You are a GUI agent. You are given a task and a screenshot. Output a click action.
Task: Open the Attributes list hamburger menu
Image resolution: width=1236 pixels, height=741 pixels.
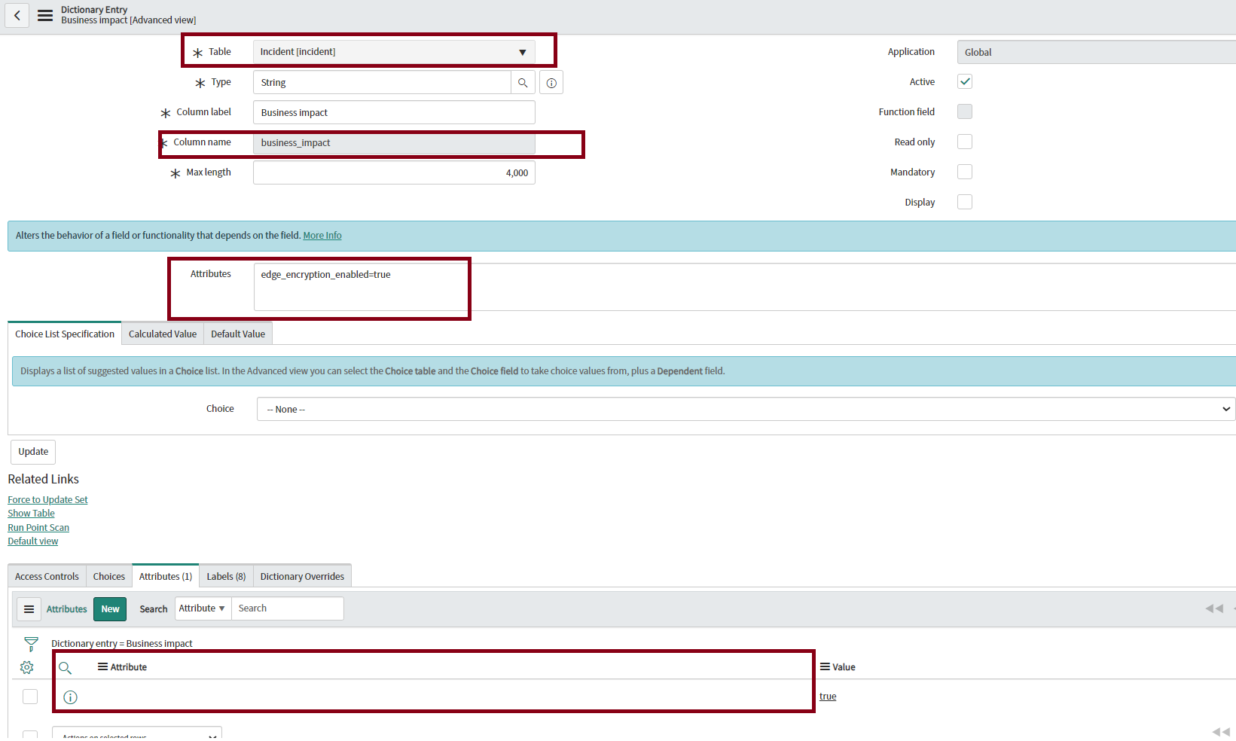pyautogui.click(x=29, y=609)
